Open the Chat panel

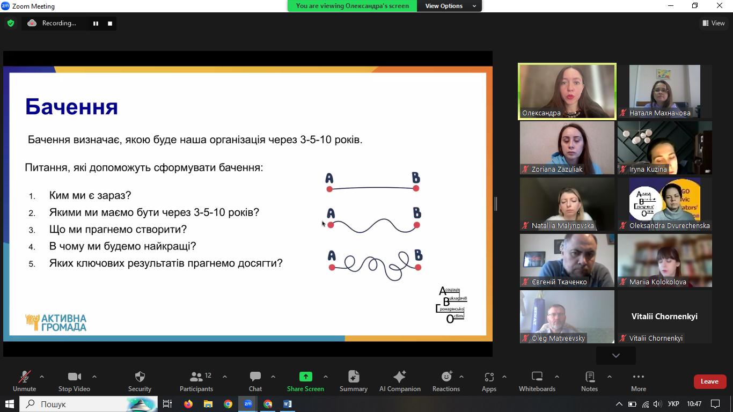255,381
